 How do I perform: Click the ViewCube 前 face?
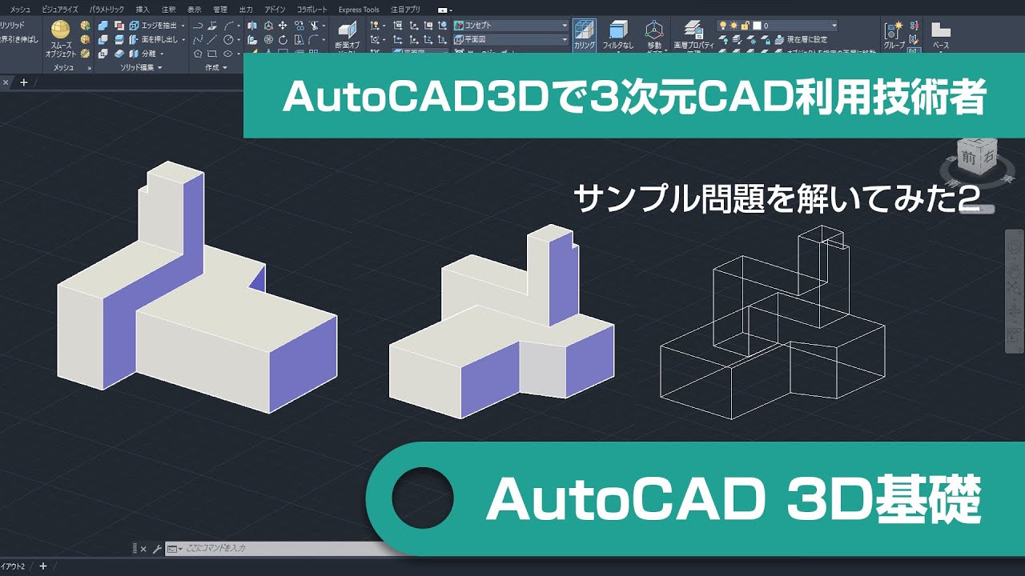pyautogui.click(x=969, y=158)
